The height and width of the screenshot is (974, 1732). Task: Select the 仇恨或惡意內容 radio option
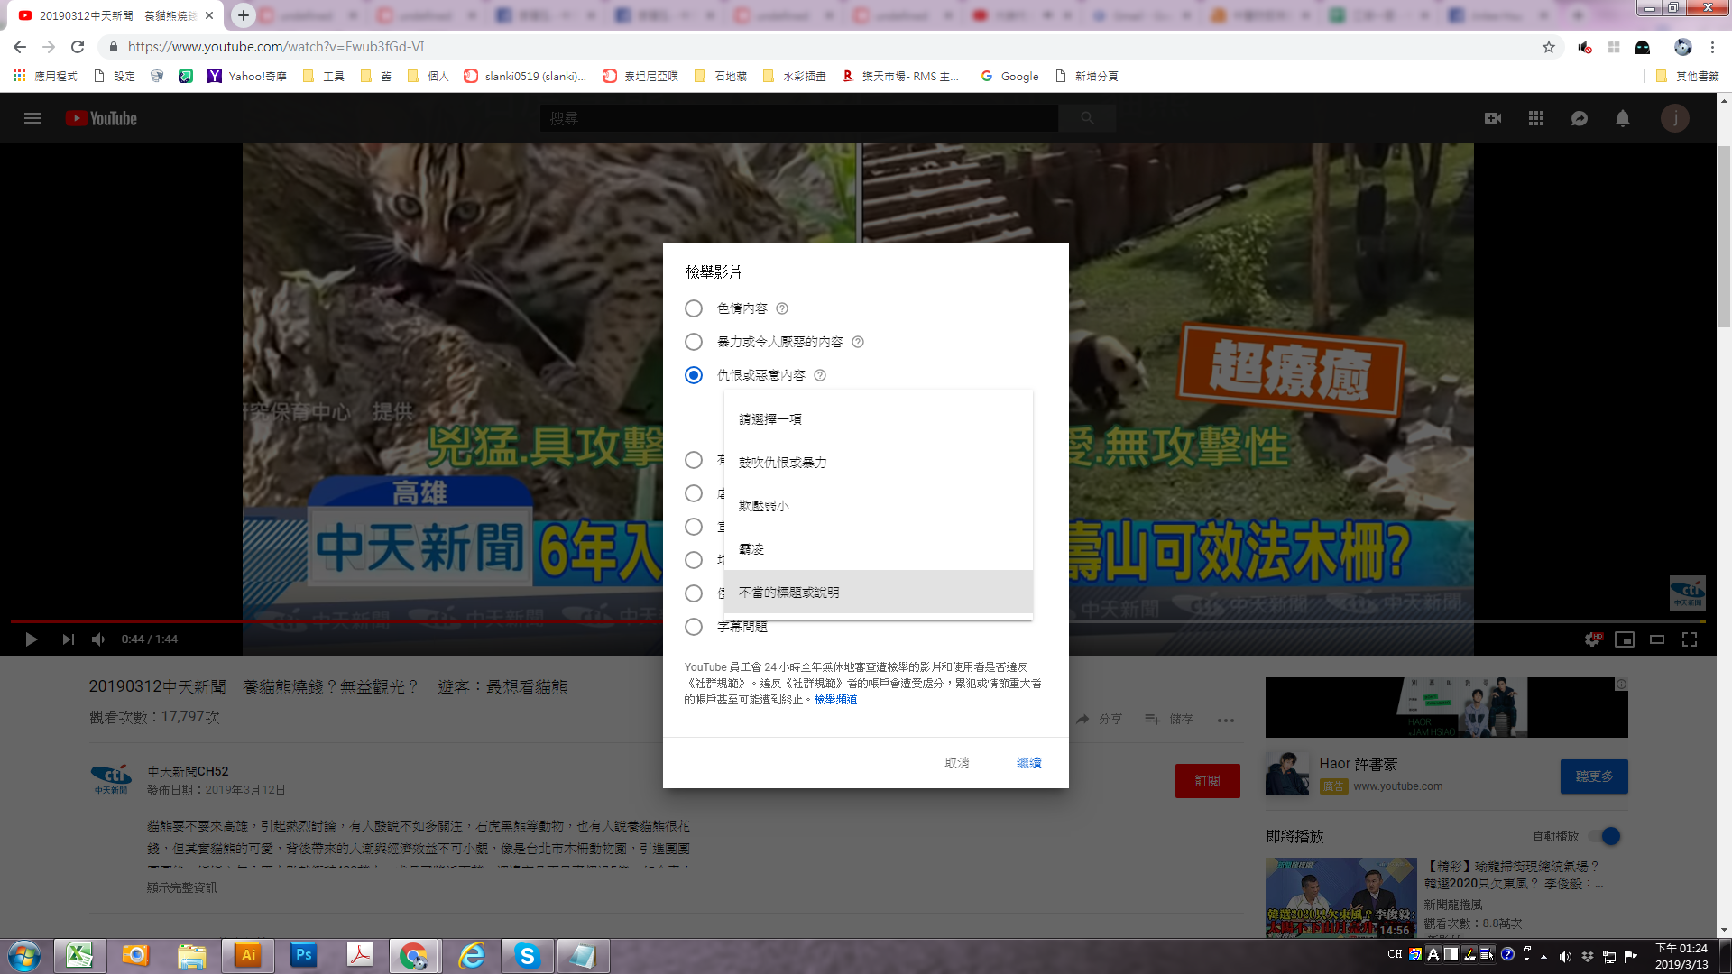tap(694, 375)
